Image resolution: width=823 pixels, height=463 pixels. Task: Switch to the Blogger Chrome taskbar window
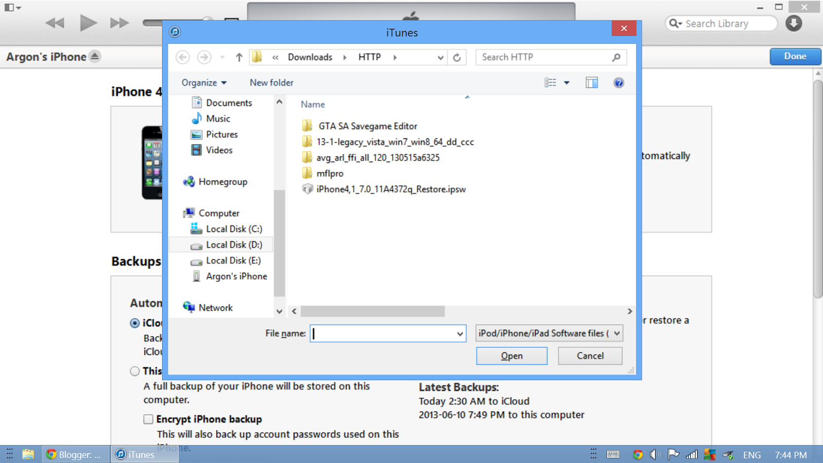[76, 454]
